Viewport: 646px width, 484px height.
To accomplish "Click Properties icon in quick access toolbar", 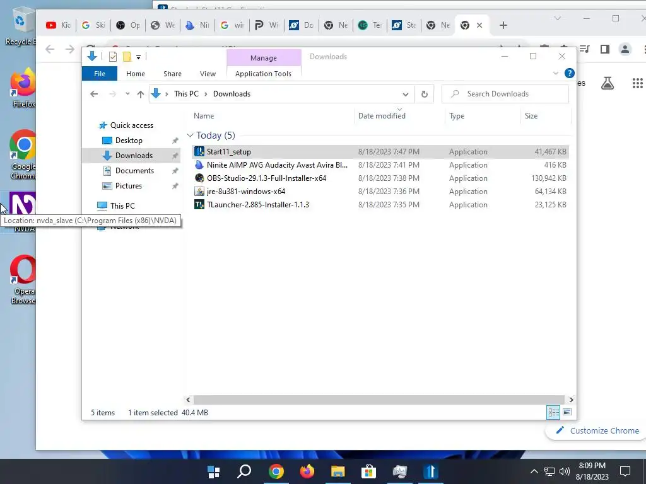I will pyautogui.click(x=113, y=57).
